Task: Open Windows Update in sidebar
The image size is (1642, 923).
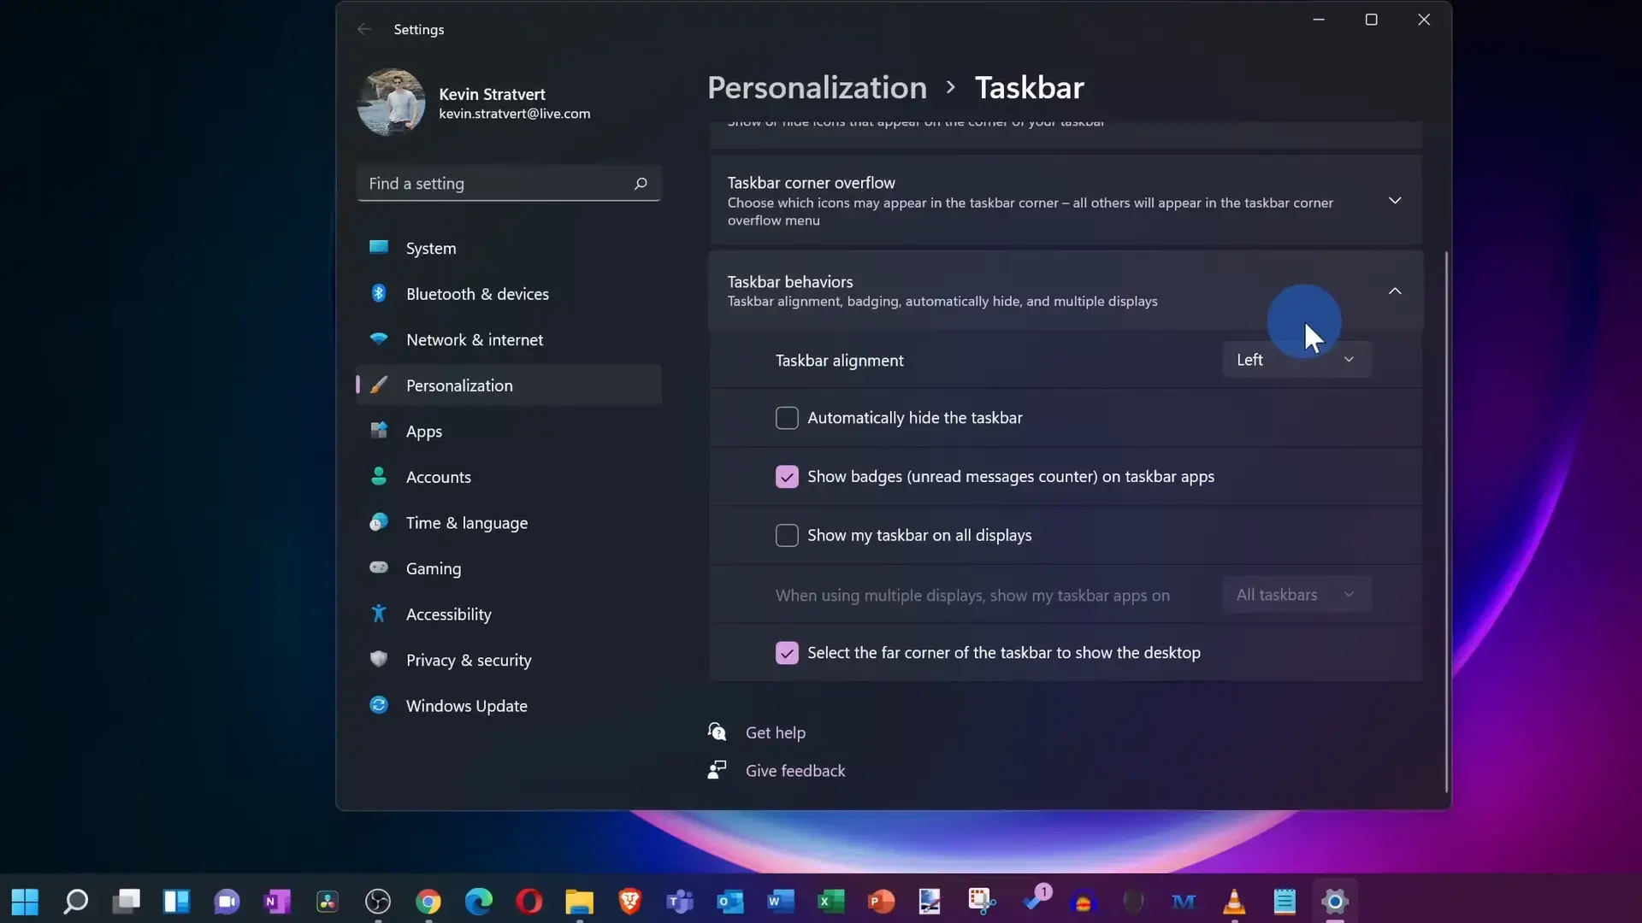Action: [x=466, y=706]
